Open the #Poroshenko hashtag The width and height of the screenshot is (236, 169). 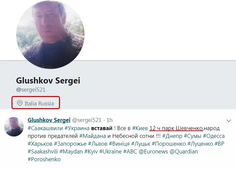pyautogui.click(x=44, y=159)
